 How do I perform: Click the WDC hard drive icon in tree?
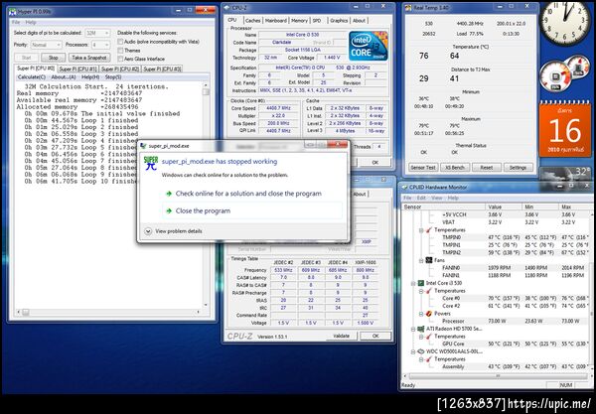(421, 351)
